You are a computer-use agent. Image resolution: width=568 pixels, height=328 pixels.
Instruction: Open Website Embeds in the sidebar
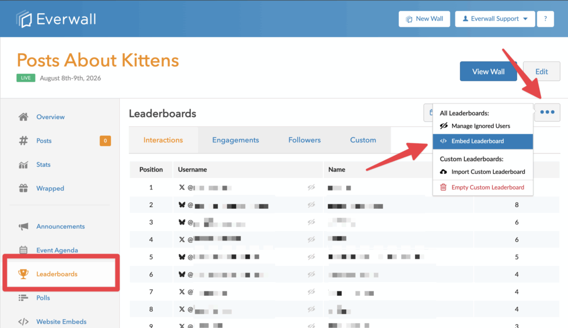tap(61, 321)
